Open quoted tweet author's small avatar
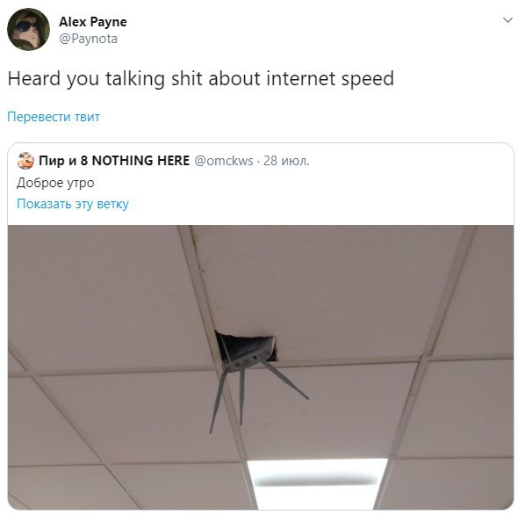This screenshot has width=518, height=515. tap(25, 161)
